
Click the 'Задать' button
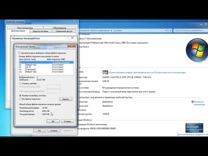click(x=66, y=99)
